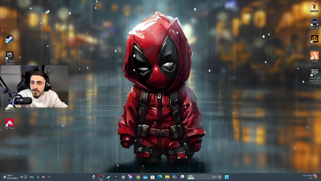Select the MIMESIS desktop shortcut
This screenshot has height=181, width=321.
point(314,7)
